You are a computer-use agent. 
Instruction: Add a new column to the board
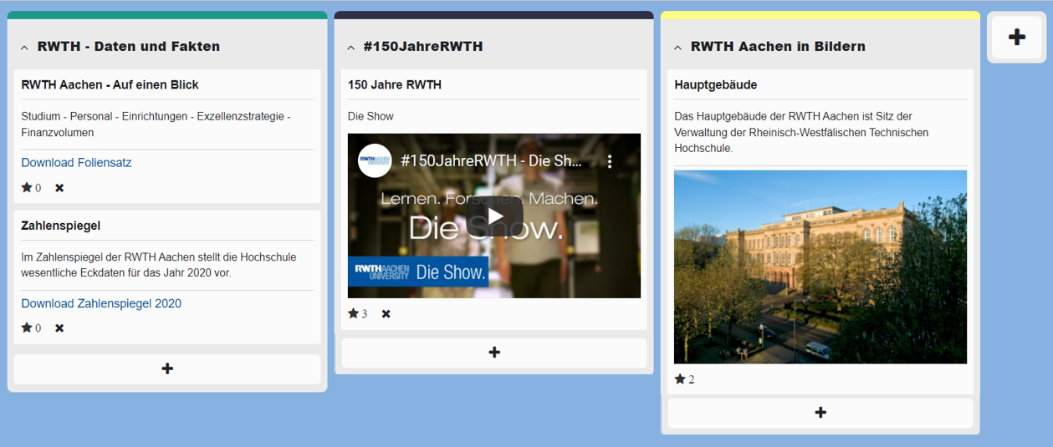tap(1017, 37)
